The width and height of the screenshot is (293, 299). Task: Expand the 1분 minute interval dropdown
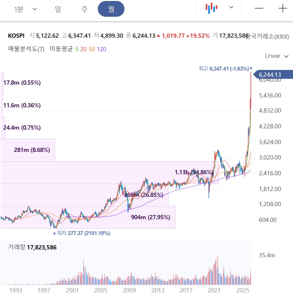pyautogui.click(x=25, y=9)
